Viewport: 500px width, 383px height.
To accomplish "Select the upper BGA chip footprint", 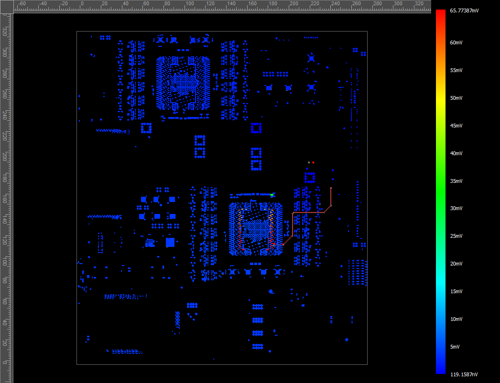I will [183, 84].
